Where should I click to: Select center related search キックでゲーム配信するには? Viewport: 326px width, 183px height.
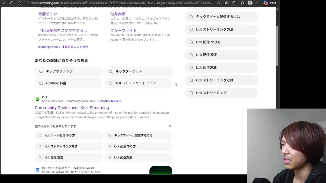[138, 135]
